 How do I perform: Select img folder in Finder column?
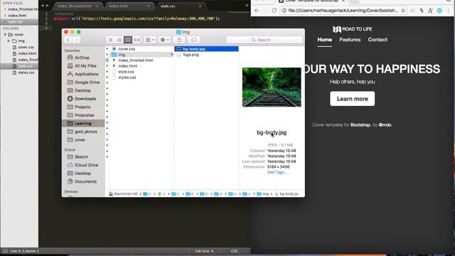142,55
